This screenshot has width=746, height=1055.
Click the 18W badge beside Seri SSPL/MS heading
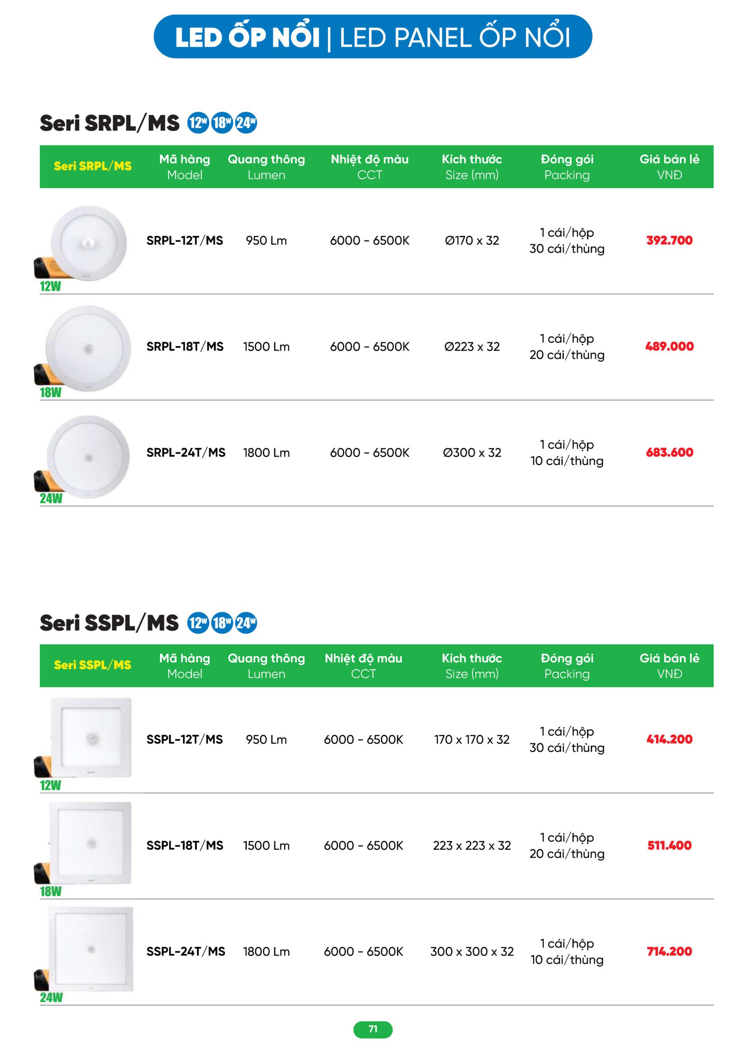(222, 623)
